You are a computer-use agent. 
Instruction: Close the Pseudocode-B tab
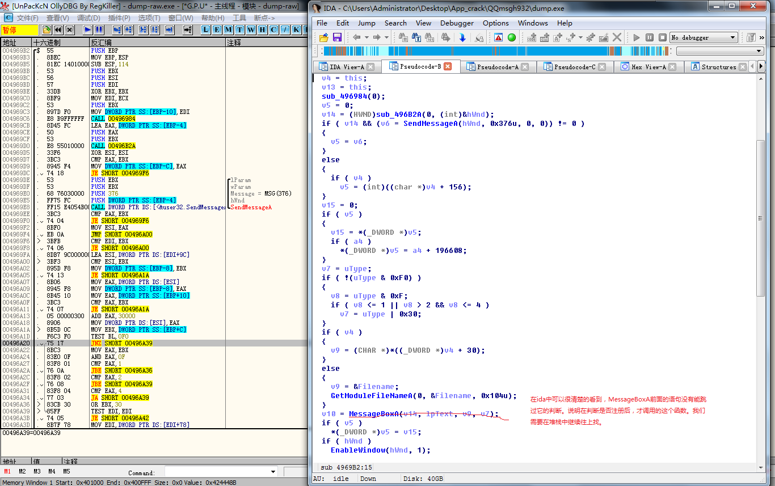tap(448, 66)
